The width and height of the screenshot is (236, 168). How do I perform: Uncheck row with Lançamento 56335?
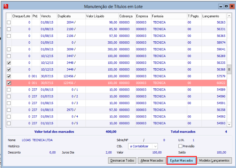[x=9, y=63]
